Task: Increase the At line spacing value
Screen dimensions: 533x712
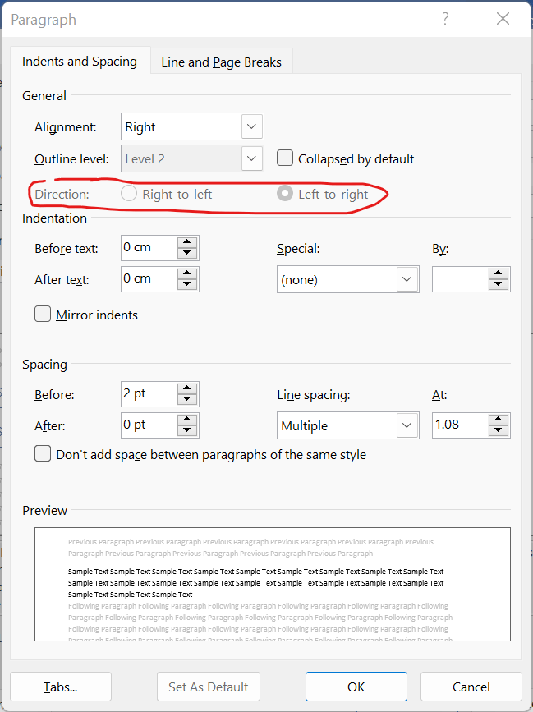Action: tap(499, 419)
